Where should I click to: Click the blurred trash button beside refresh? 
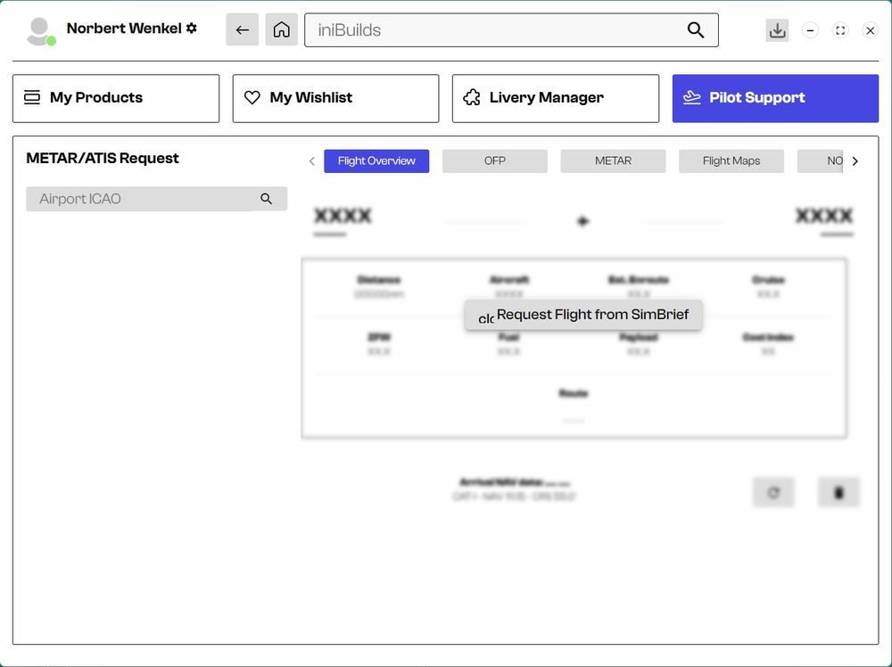pos(838,492)
